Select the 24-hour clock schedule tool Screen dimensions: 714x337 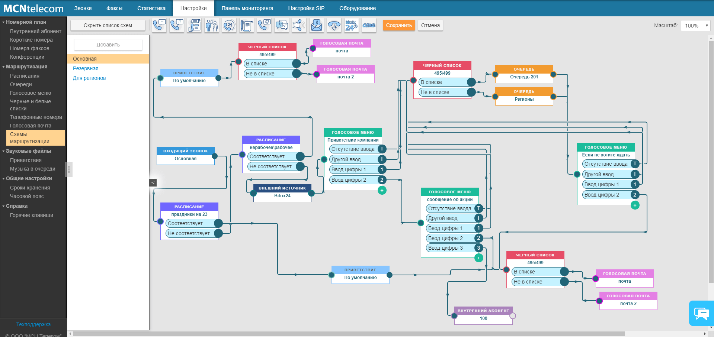point(229,25)
